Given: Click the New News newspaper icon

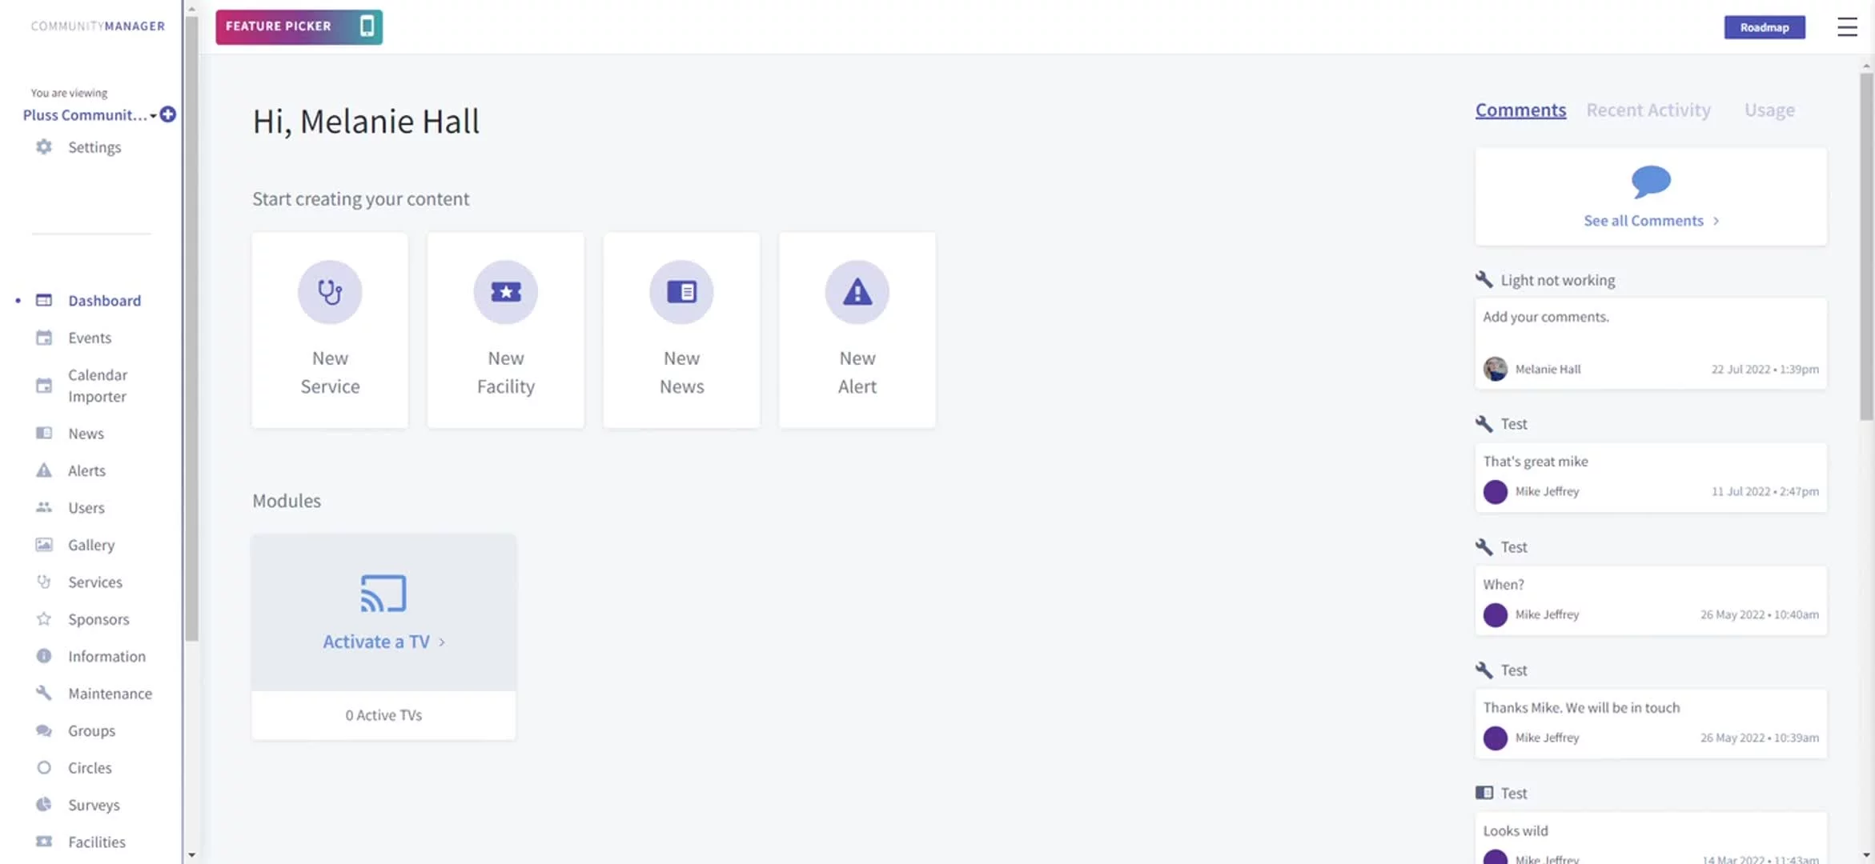Looking at the screenshot, I should click(681, 292).
